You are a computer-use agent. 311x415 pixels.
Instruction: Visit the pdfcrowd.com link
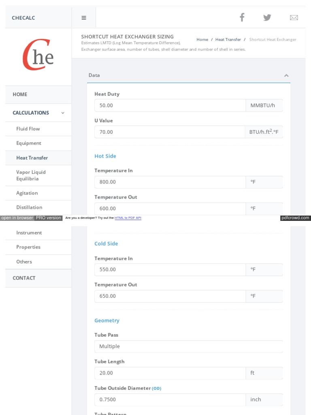295,218
